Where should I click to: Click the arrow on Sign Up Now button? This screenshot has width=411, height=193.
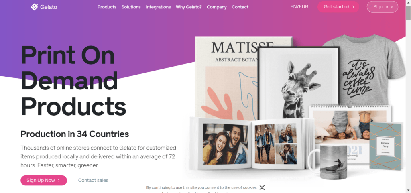[x=59, y=180]
